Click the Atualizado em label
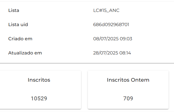Image resolution: width=174 pixels, height=112 pixels. [25, 53]
